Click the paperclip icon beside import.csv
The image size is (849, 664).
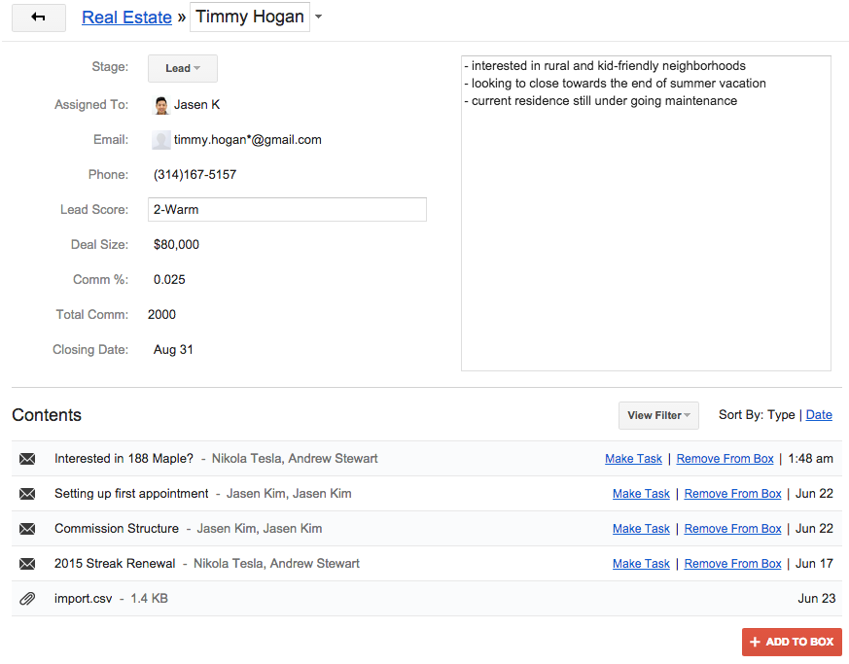tap(27, 598)
